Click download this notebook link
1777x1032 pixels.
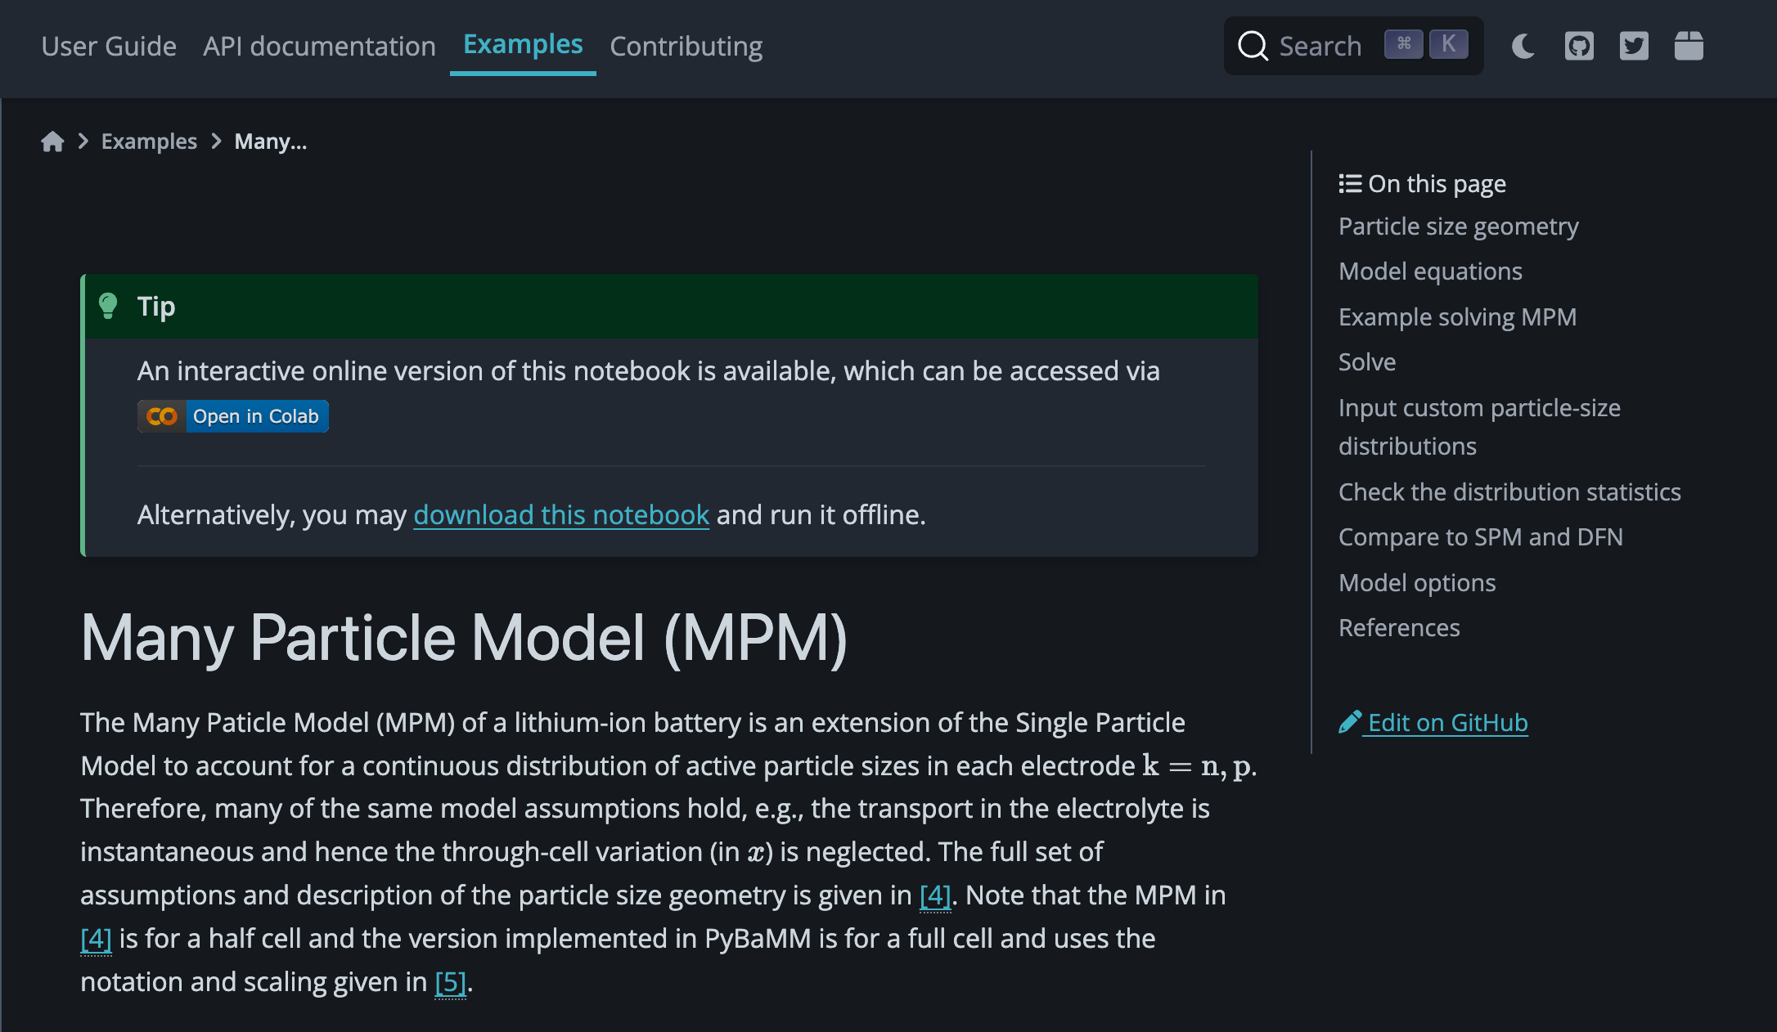click(x=561, y=514)
